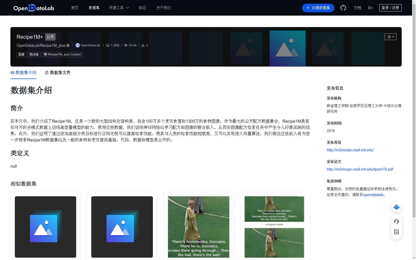Click the 公开 public status badge
This screenshot has width=416, height=260.
pyautogui.click(x=50, y=37)
